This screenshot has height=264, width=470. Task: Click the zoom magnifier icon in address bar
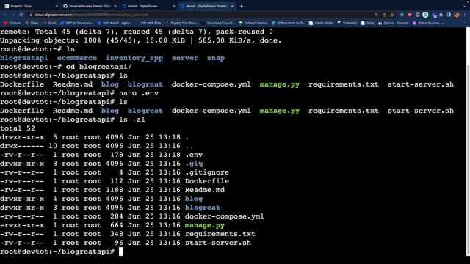pos(376,15)
